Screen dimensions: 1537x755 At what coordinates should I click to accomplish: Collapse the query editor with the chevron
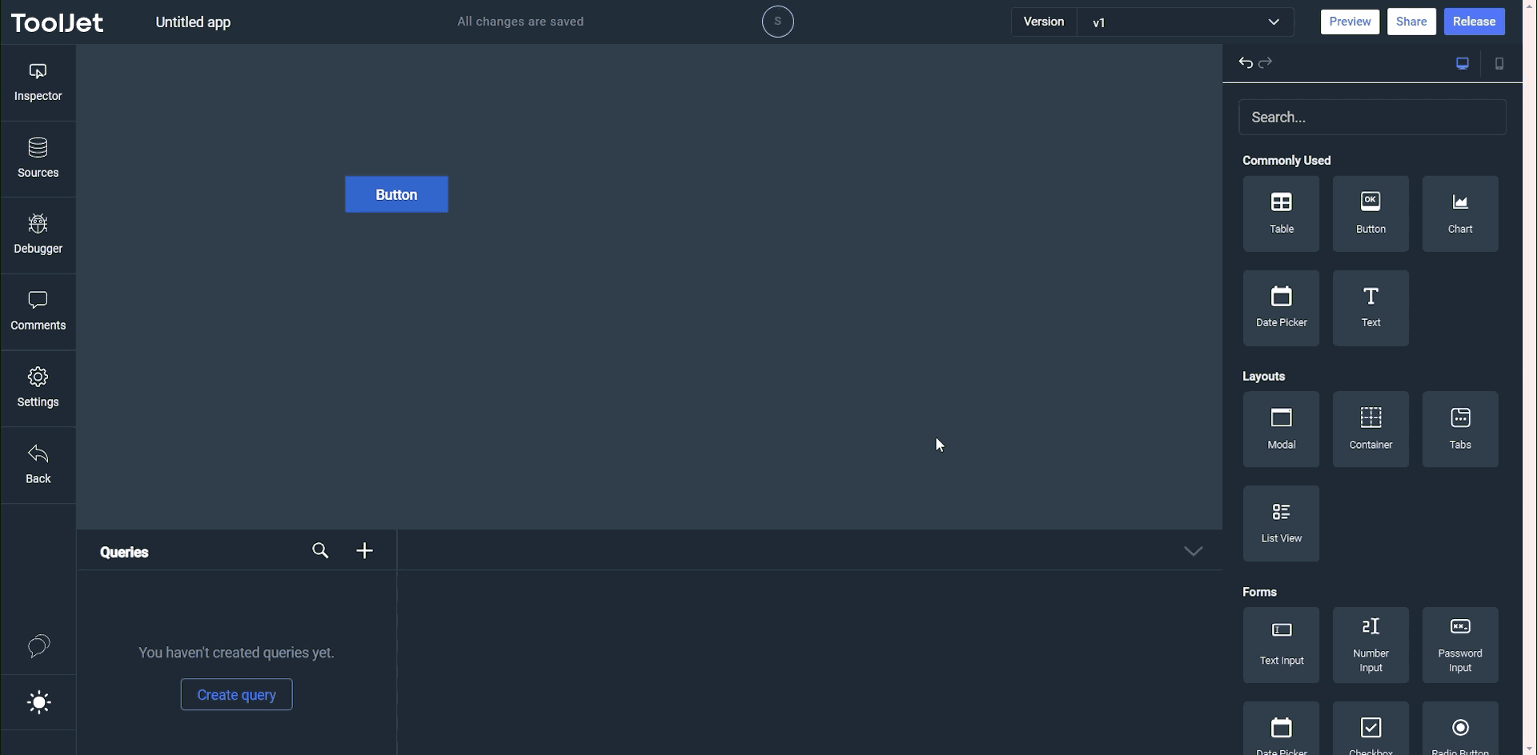point(1193,550)
